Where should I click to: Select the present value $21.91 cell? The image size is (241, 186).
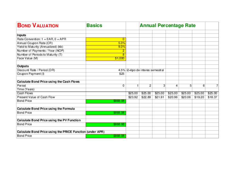159,97
